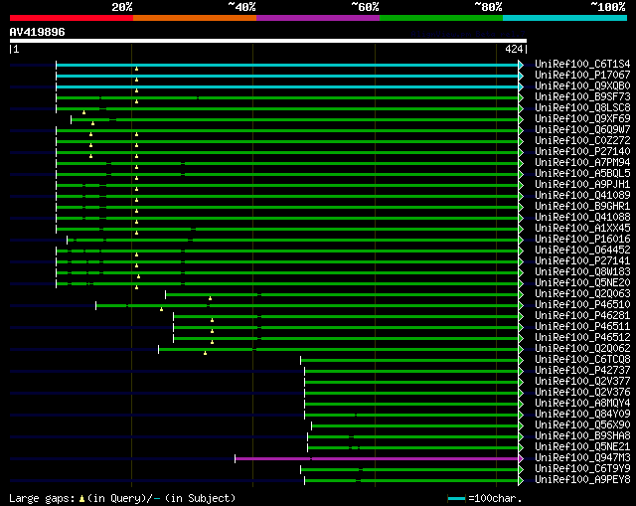
Task: Click the green alignment bar for UniRef100_C6TCQ8
Action: click(x=409, y=361)
